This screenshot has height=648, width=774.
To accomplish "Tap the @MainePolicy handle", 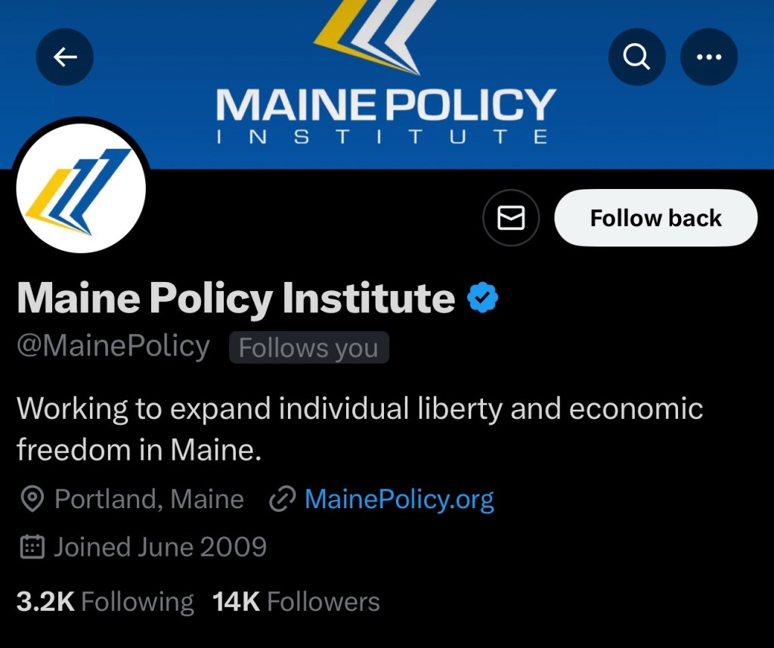I will click(113, 346).
